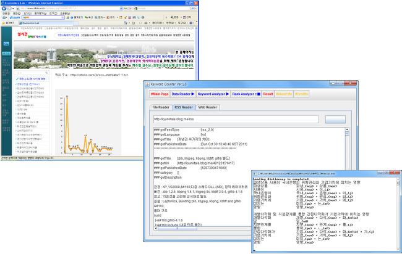Switch to the RSS Reader tab

(184, 107)
